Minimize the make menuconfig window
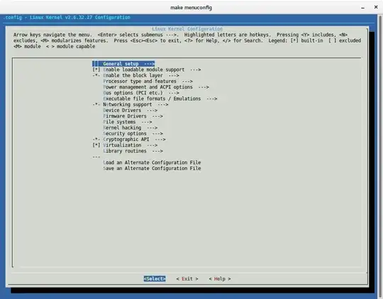The height and width of the screenshot is (299, 383). pyautogui.click(x=363, y=8)
